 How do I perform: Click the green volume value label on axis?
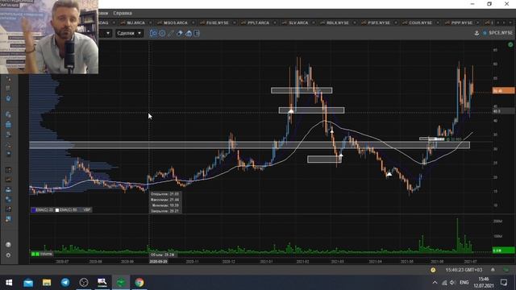click(x=503, y=251)
